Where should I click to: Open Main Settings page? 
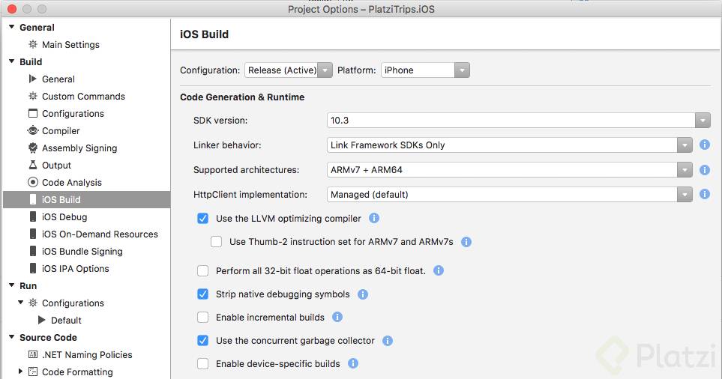pyautogui.click(x=70, y=45)
